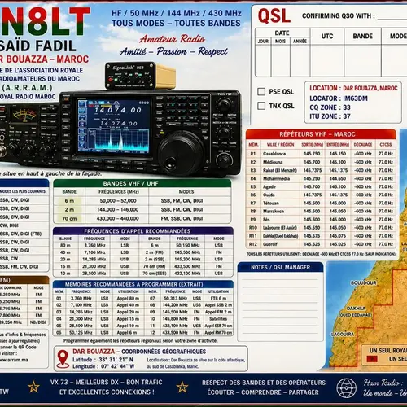Click Mohammedia in the R4 repeater row

[x=276, y=178]
